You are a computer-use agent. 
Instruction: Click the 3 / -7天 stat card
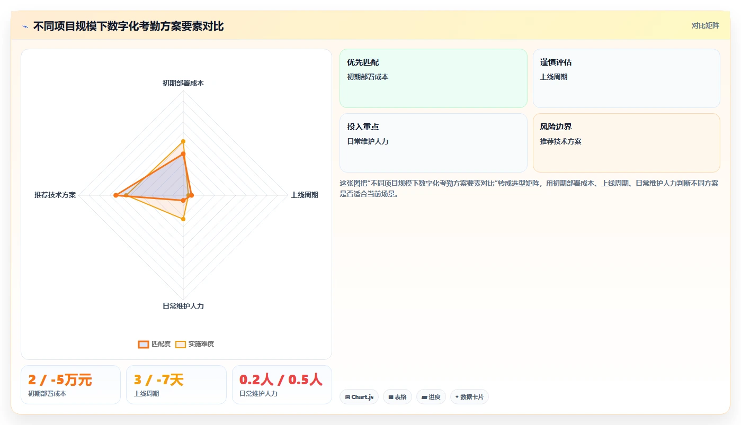[176, 385]
